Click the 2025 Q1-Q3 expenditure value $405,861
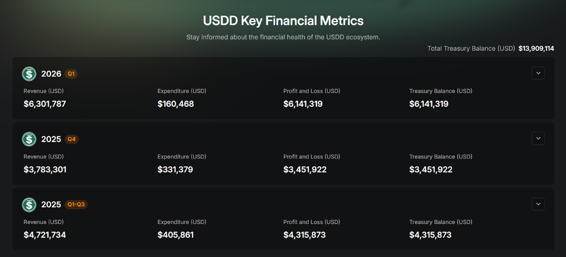Image resolution: width=566 pixels, height=257 pixels. [175, 235]
